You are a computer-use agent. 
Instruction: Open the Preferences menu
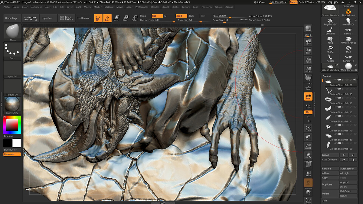142,7
